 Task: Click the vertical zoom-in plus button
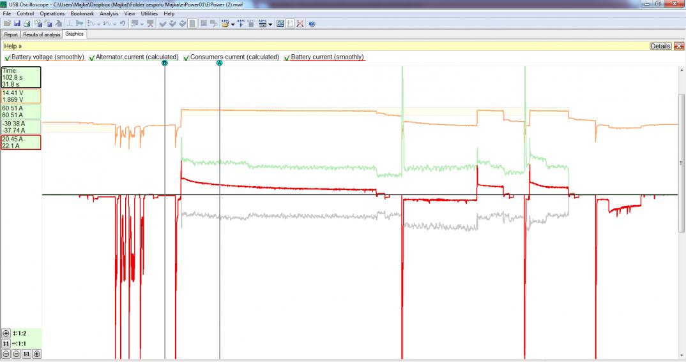pyautogui.click(x=6, y=333)
